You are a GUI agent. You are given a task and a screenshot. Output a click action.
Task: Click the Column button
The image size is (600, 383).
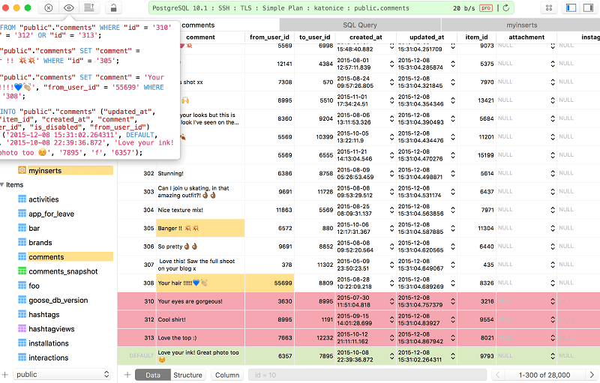click(227, 375)
